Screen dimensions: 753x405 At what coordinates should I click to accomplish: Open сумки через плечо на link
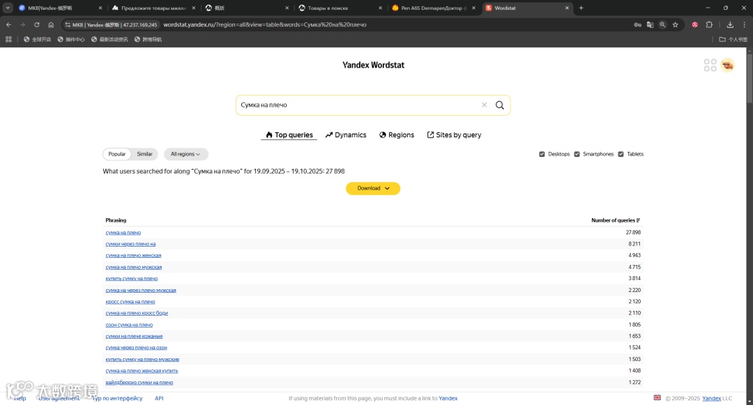pos(130,244)
